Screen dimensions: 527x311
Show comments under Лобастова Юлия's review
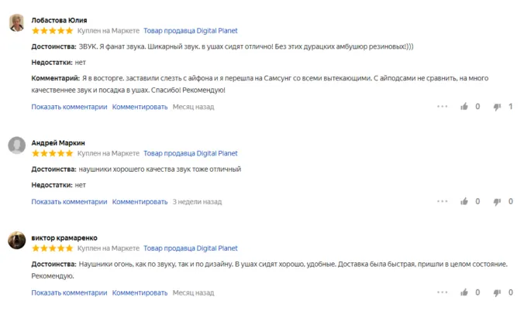(69, 107)
